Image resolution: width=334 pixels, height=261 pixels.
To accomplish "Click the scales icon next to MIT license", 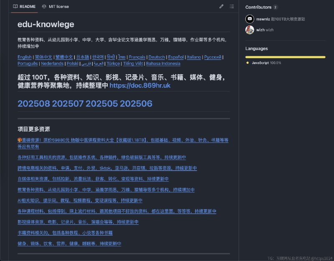I will (x=43, y=6).
